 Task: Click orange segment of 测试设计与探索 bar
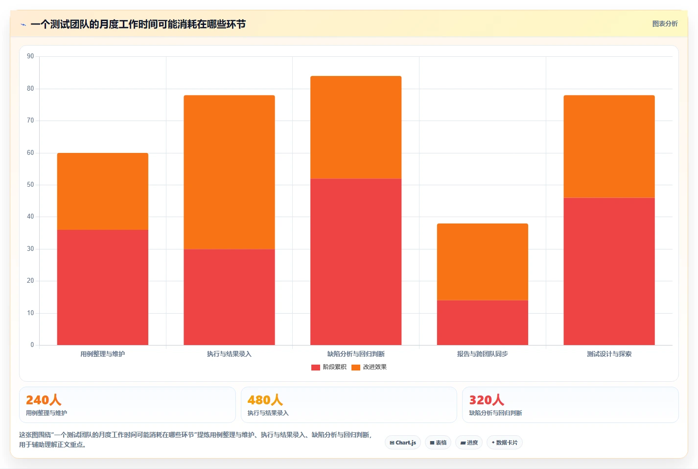point(609,147)
